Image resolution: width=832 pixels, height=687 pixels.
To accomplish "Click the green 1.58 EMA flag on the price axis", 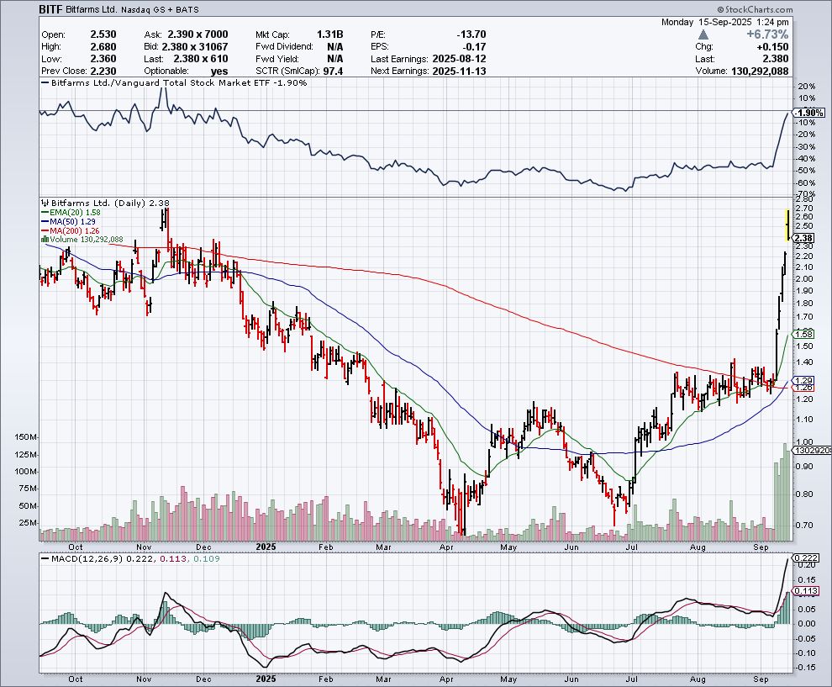I will [803, 334].
